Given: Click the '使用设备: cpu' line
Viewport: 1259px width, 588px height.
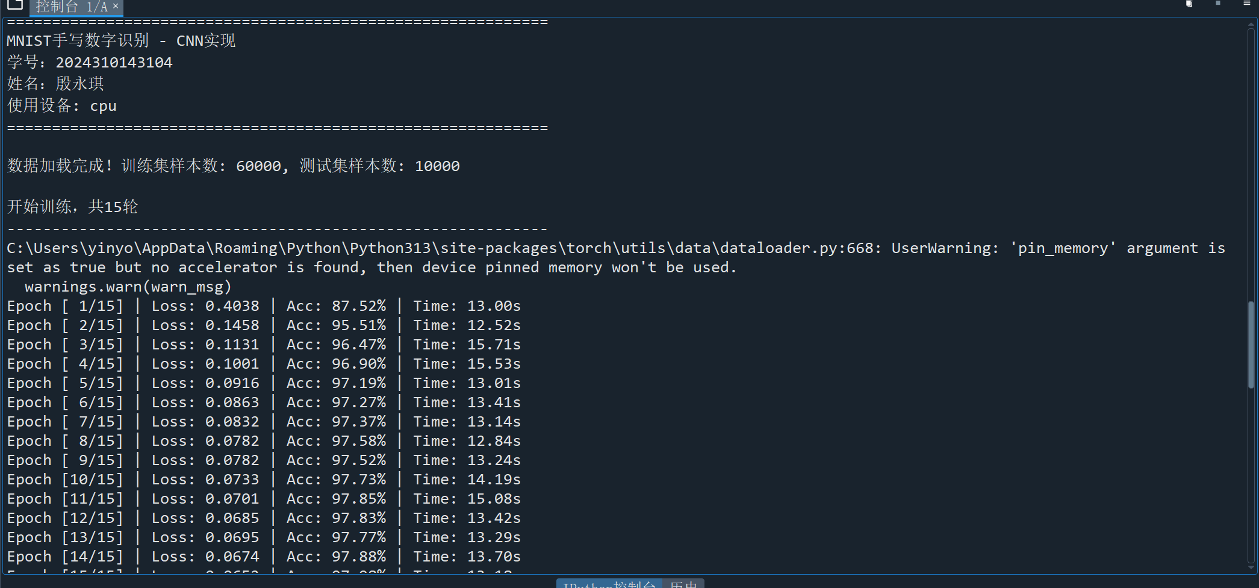Looking at the screenshot, I should click(61, 105).
